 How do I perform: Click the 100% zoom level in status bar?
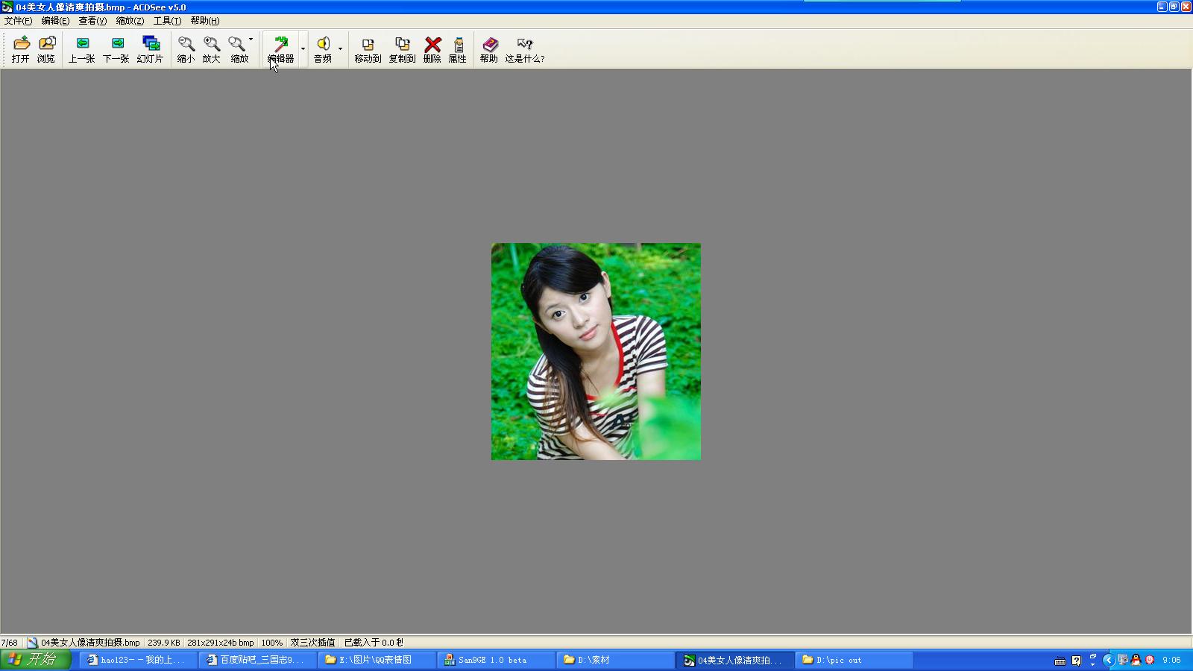click(272, 643)
